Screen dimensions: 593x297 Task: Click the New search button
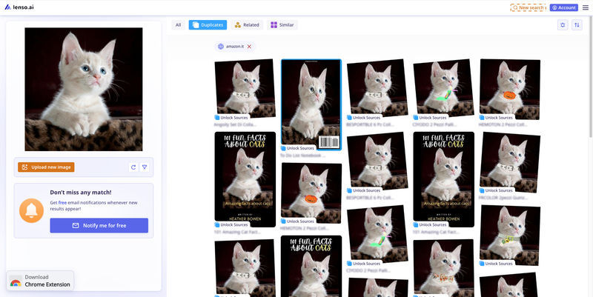click(529, 7)
